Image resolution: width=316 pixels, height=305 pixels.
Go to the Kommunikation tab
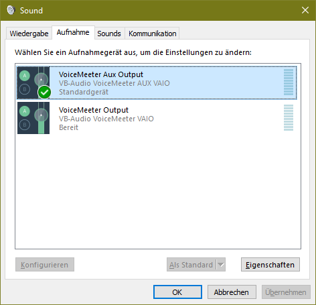point(152,34)
